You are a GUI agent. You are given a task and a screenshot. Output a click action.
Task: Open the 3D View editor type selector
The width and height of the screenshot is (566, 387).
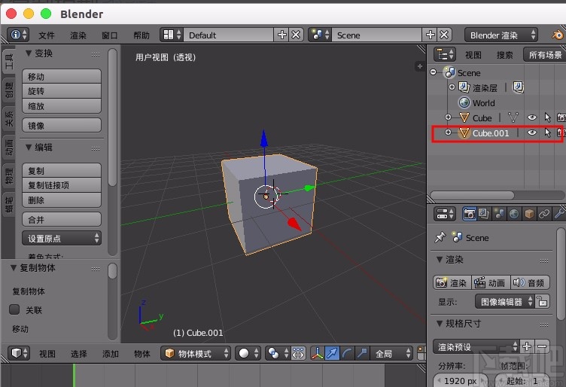[19, 352]
